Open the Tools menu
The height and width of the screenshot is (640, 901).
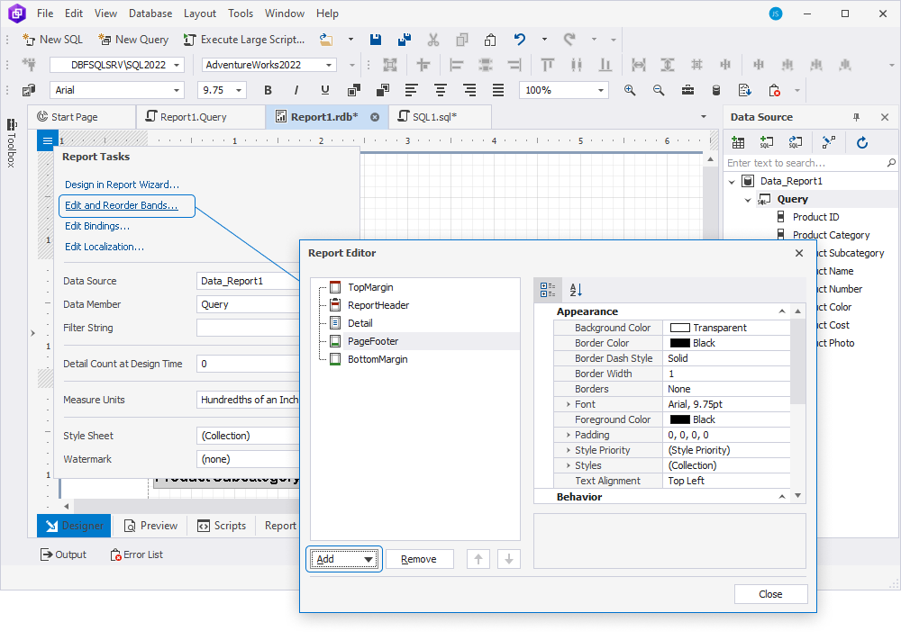[241, 14]
